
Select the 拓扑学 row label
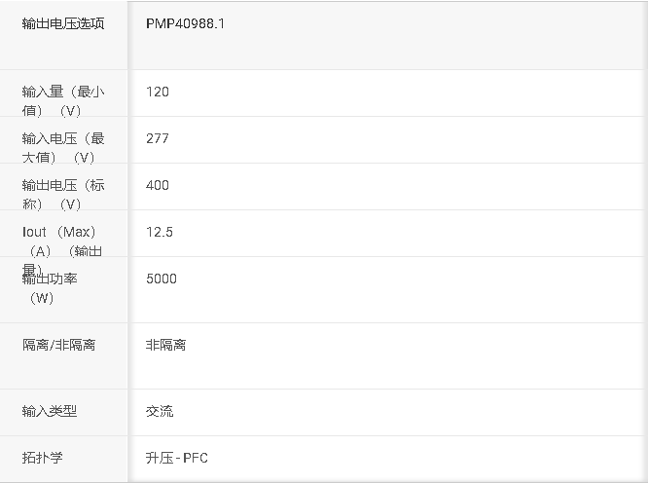(x=42, y=458)
